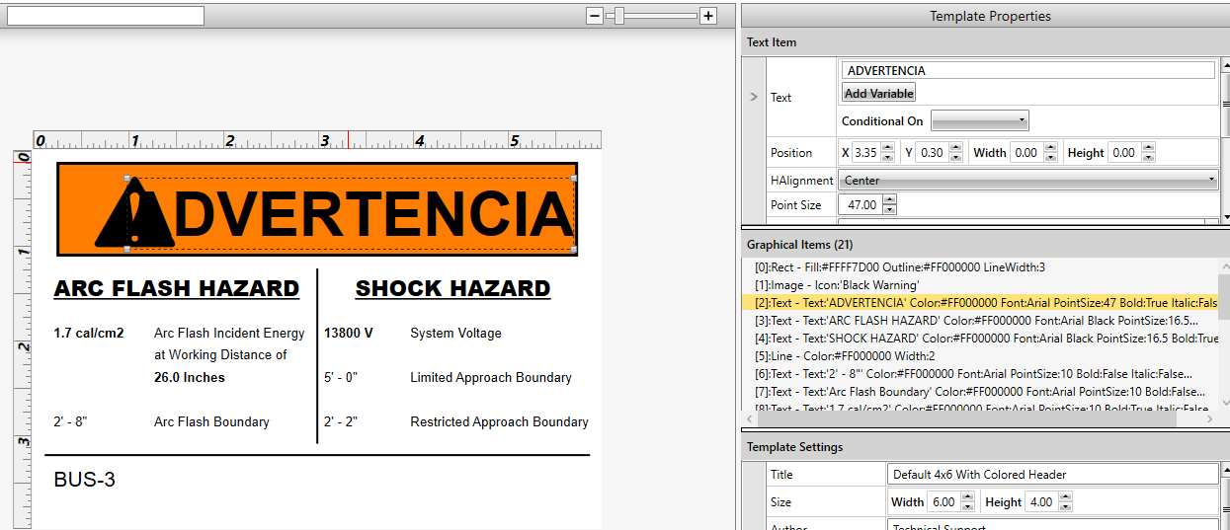This screenshot has width=1230, height=530.
Task: Decrease Y position with down spinner
Action: [953, 158]
